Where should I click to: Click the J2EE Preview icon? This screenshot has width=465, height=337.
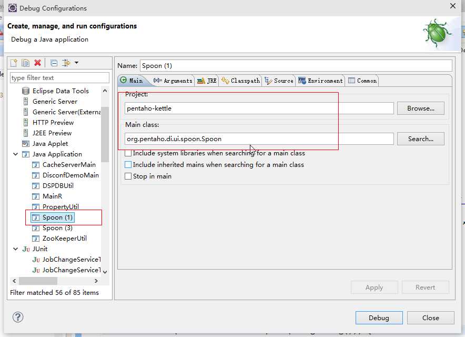(x=26, y=133)
